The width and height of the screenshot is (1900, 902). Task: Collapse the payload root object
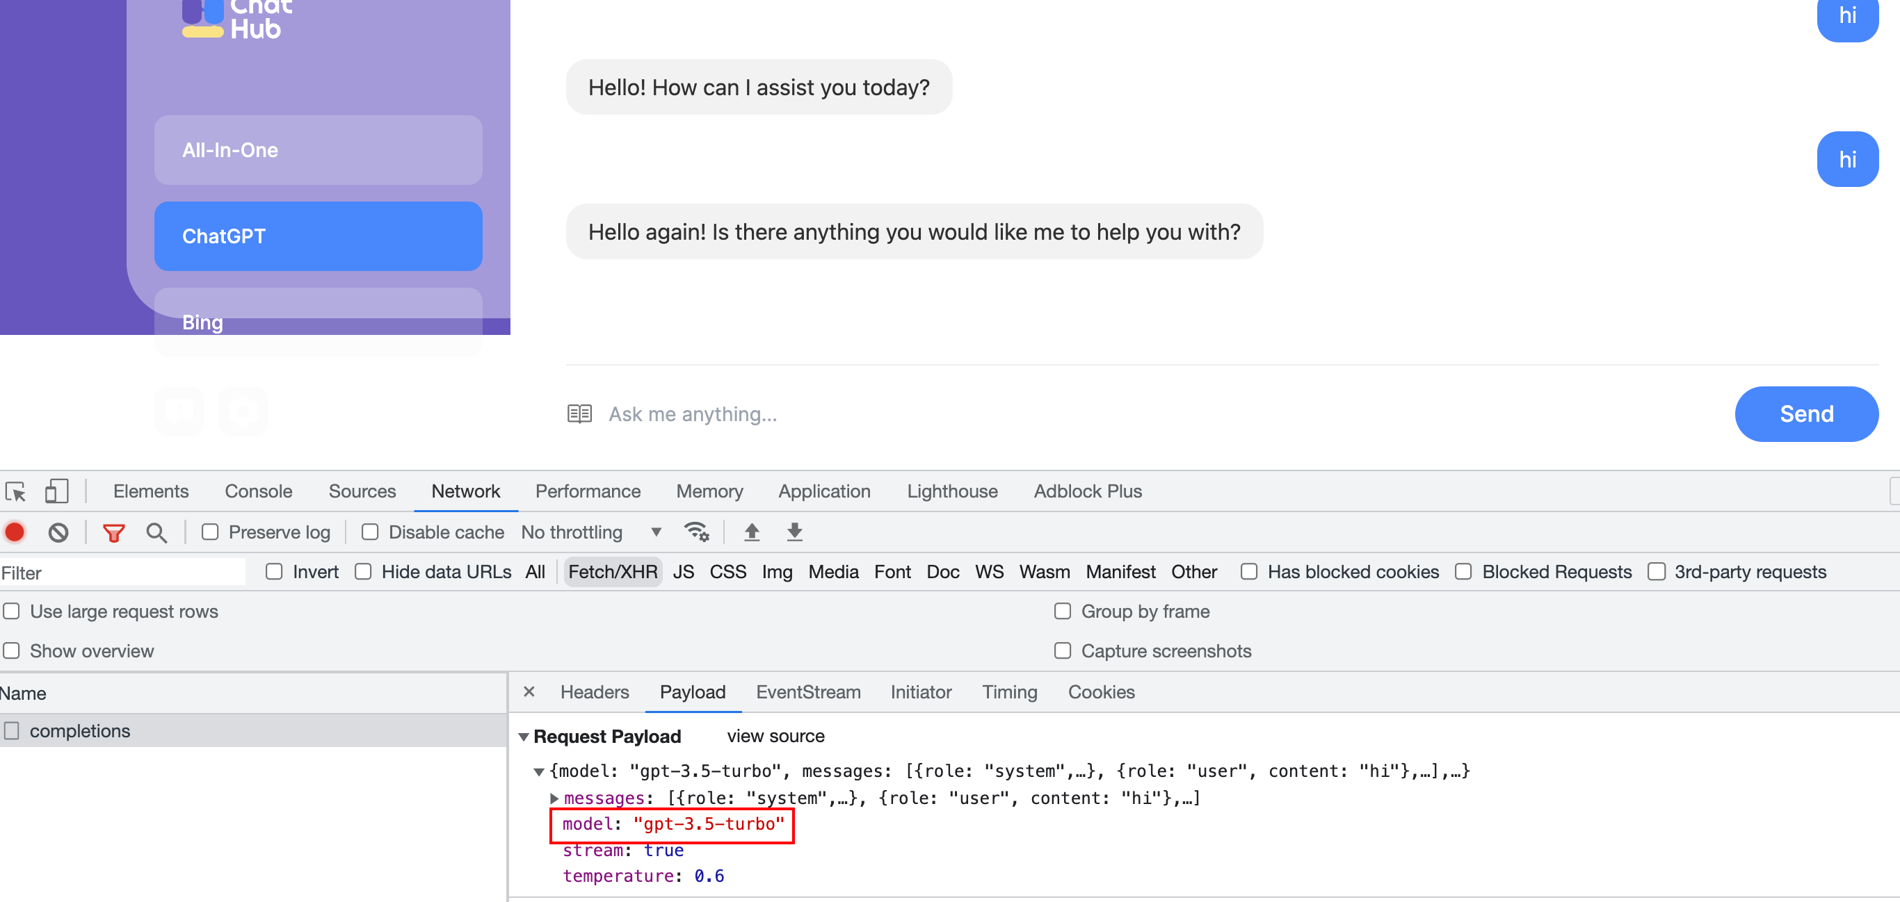coord(538,771)
